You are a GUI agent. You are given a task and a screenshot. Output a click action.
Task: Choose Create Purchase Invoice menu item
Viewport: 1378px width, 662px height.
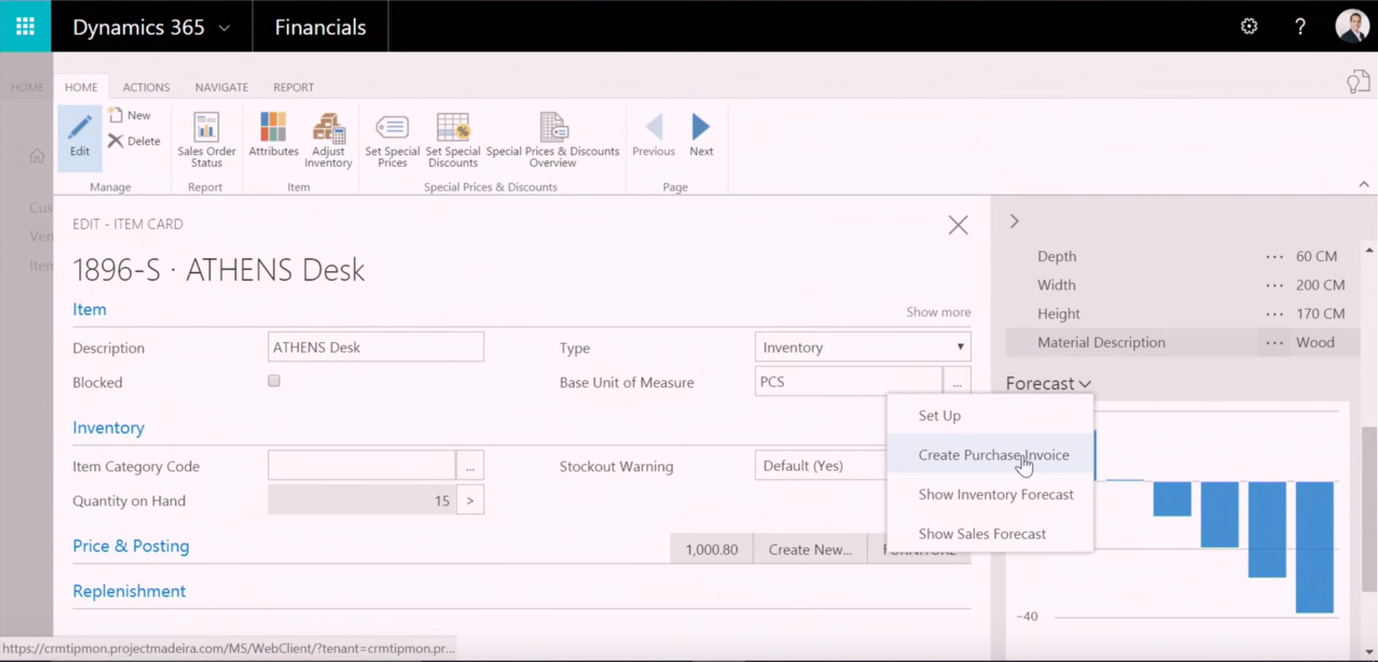point(990,455)
